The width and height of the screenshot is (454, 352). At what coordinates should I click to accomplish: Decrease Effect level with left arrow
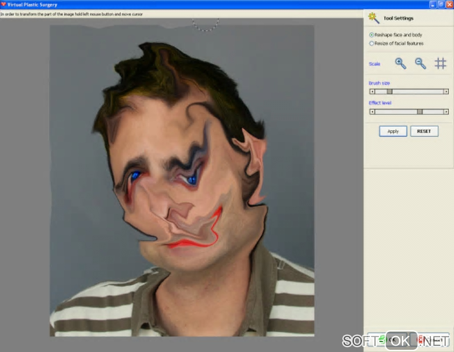pos(373,112)
